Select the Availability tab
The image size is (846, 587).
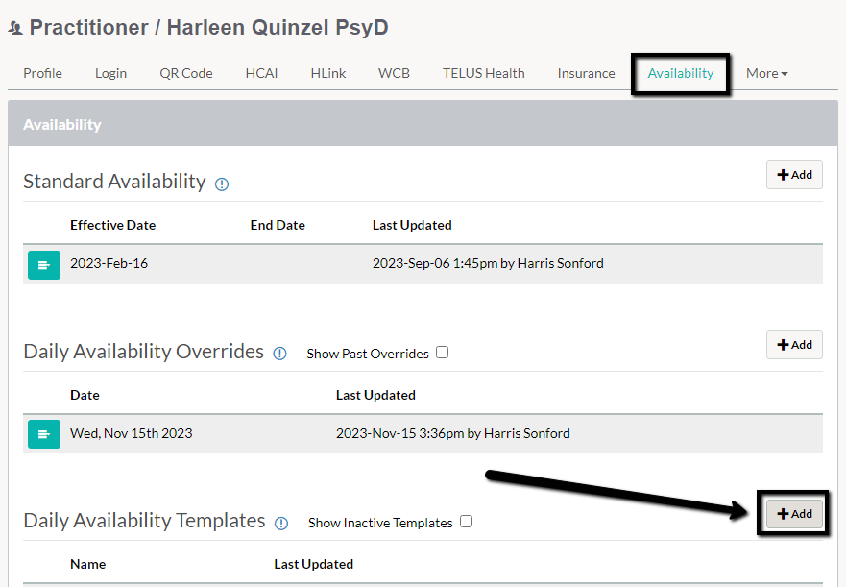tap(681, 73)
